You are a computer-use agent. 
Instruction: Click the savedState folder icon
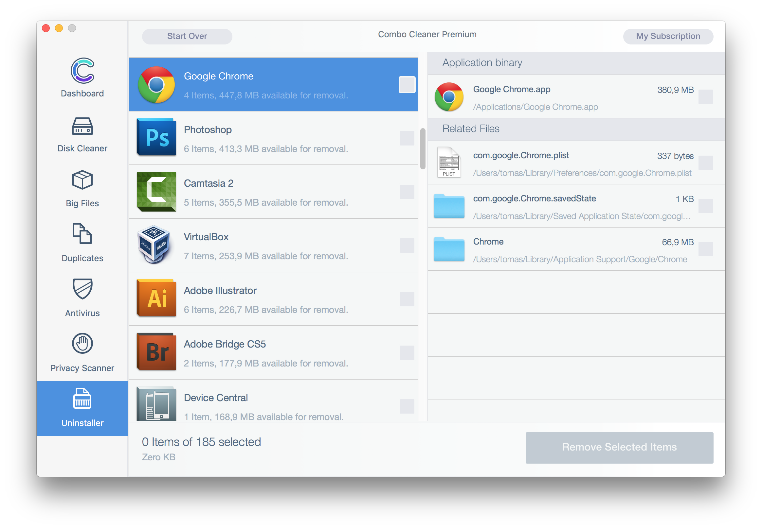[x=449, y=206]
